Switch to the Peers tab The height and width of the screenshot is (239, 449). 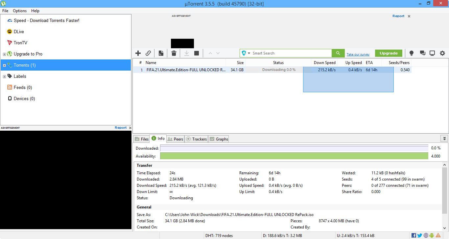point(175,139)
